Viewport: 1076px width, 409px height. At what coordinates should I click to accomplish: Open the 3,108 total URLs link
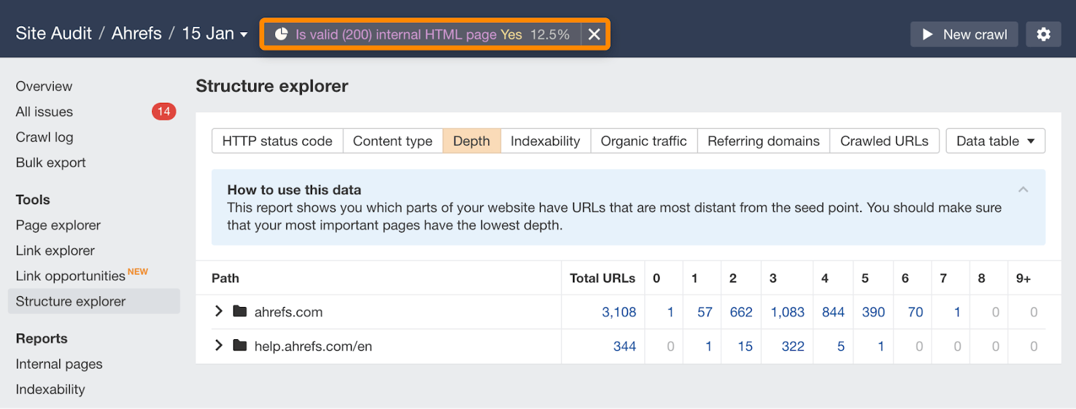619,312
